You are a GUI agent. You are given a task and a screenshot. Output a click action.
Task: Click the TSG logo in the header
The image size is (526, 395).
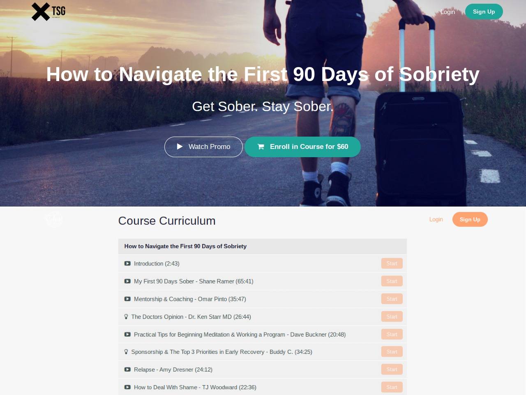48,12
